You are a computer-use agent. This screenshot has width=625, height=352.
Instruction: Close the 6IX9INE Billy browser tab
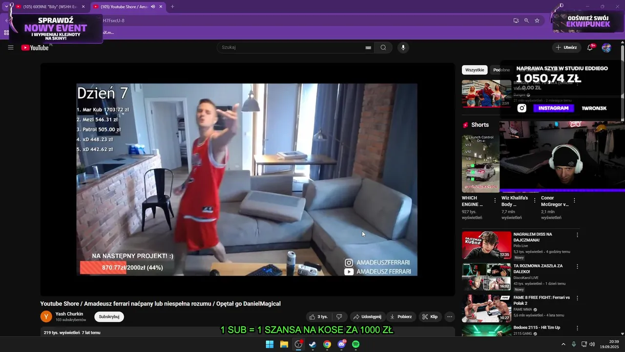83,7
